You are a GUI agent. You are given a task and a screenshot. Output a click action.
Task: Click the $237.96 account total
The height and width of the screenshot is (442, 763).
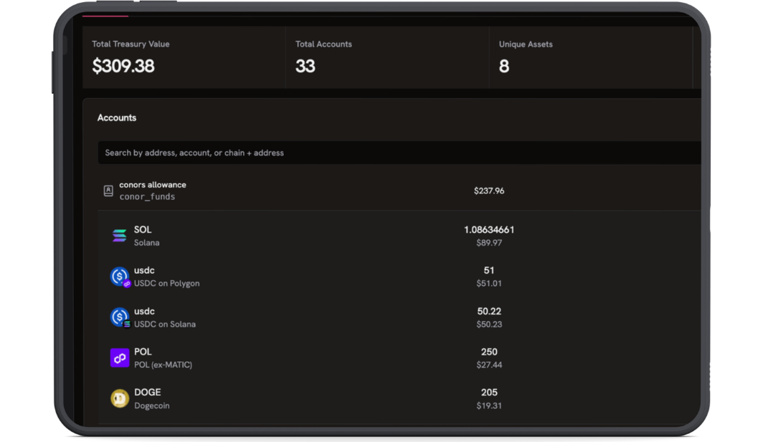[489, 191]
